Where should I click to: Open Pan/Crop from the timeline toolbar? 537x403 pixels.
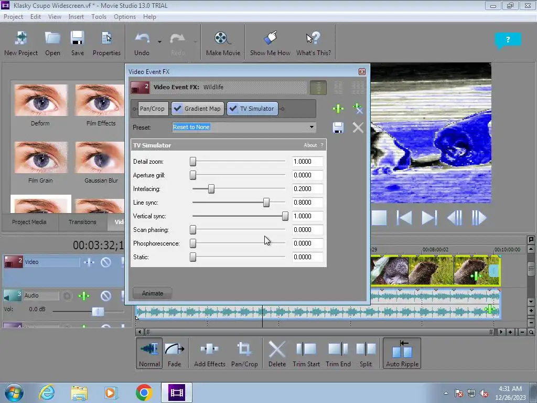[244, 353]
